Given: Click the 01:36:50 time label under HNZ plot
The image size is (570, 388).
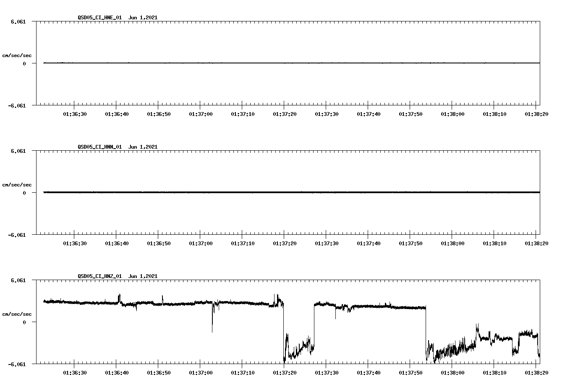Looking at the screenshot, I should [x=159, y=372].
